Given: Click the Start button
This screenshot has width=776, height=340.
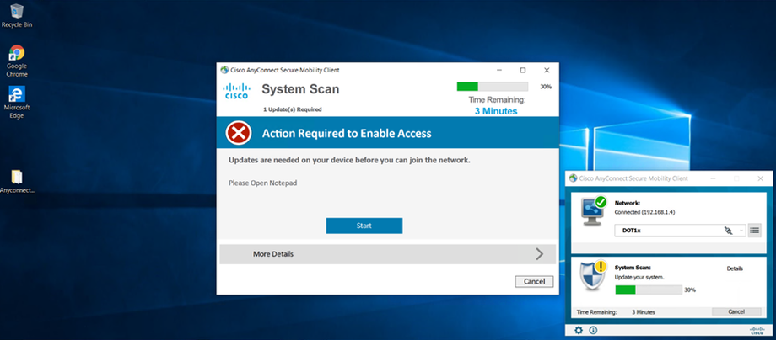Looking at the screenshot, I should pyautogui.click(x=364, y=226).
